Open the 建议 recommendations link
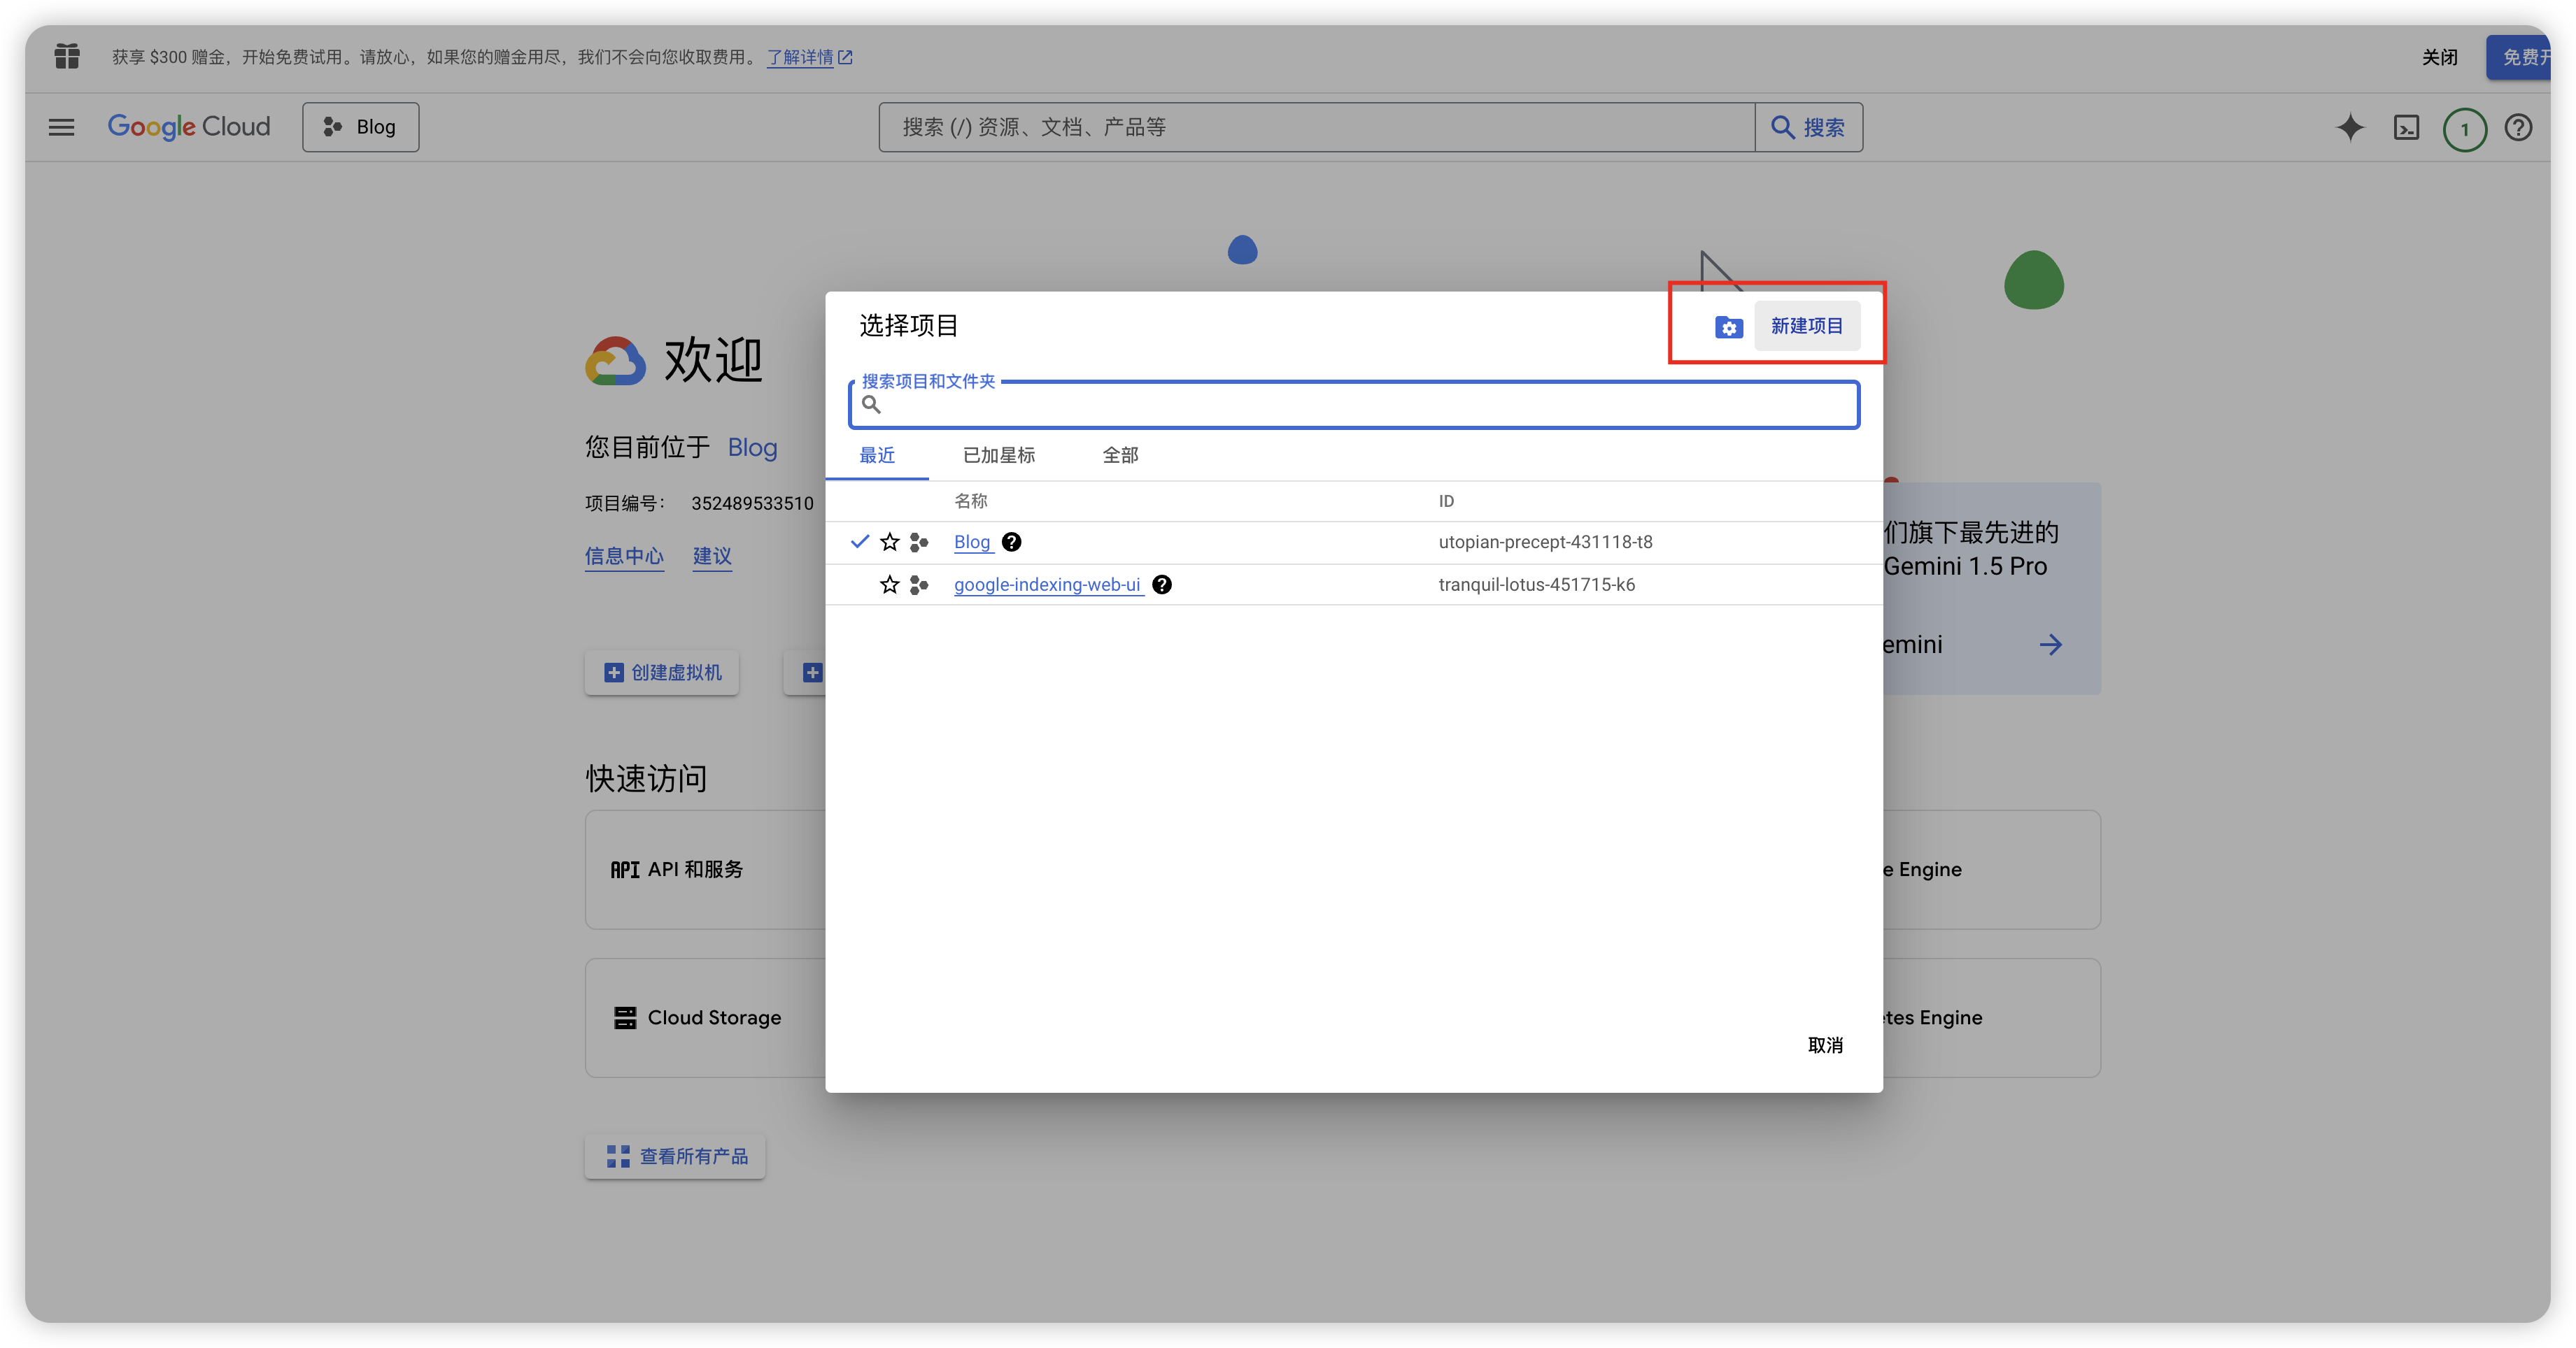2576x1348 pixels. 712,557
